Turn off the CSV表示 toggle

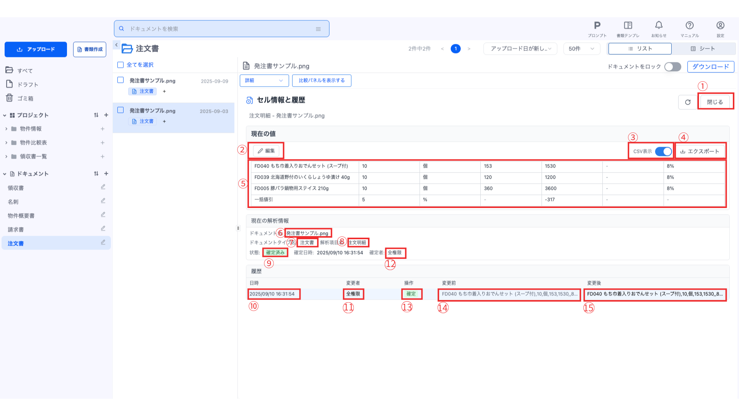coord(663,151)
